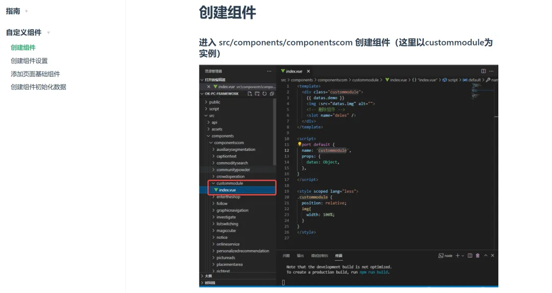The width and height of the screenshot is (552, 293).
Task: Close index.vue in open editors list
Action: (x=209, y=86)
